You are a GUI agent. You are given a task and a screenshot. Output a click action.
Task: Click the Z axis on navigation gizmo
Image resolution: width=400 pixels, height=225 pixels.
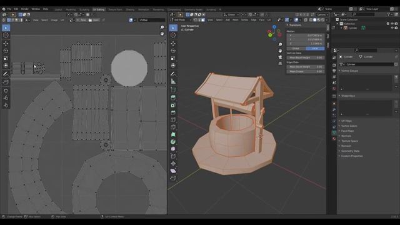pyautogui.click(x=274, y=26)
